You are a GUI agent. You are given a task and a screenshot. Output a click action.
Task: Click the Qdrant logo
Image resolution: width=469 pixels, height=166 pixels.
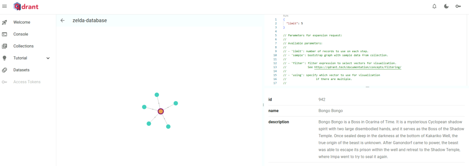coord(26,6)
